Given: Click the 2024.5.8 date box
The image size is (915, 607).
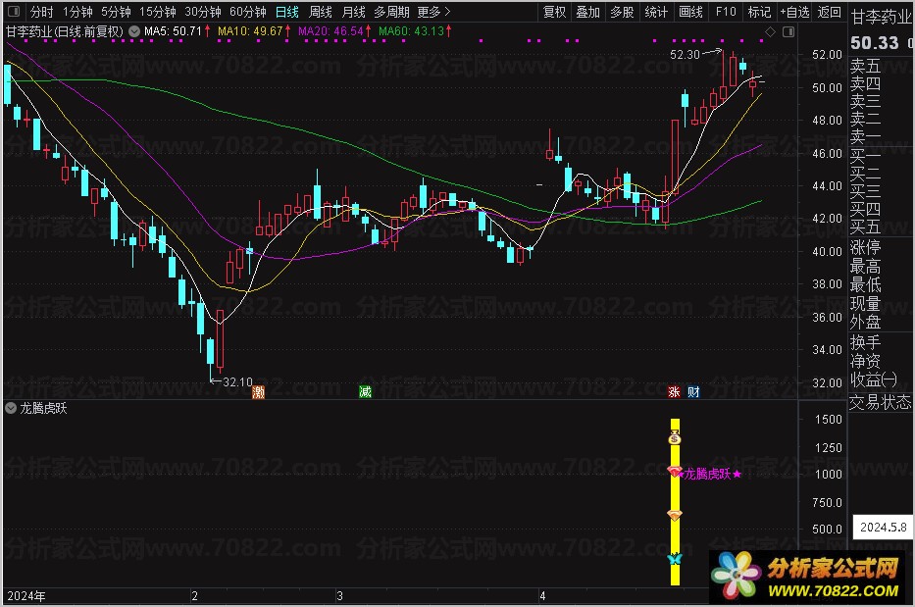Looking at the screenshot, I should coord(883,527).
